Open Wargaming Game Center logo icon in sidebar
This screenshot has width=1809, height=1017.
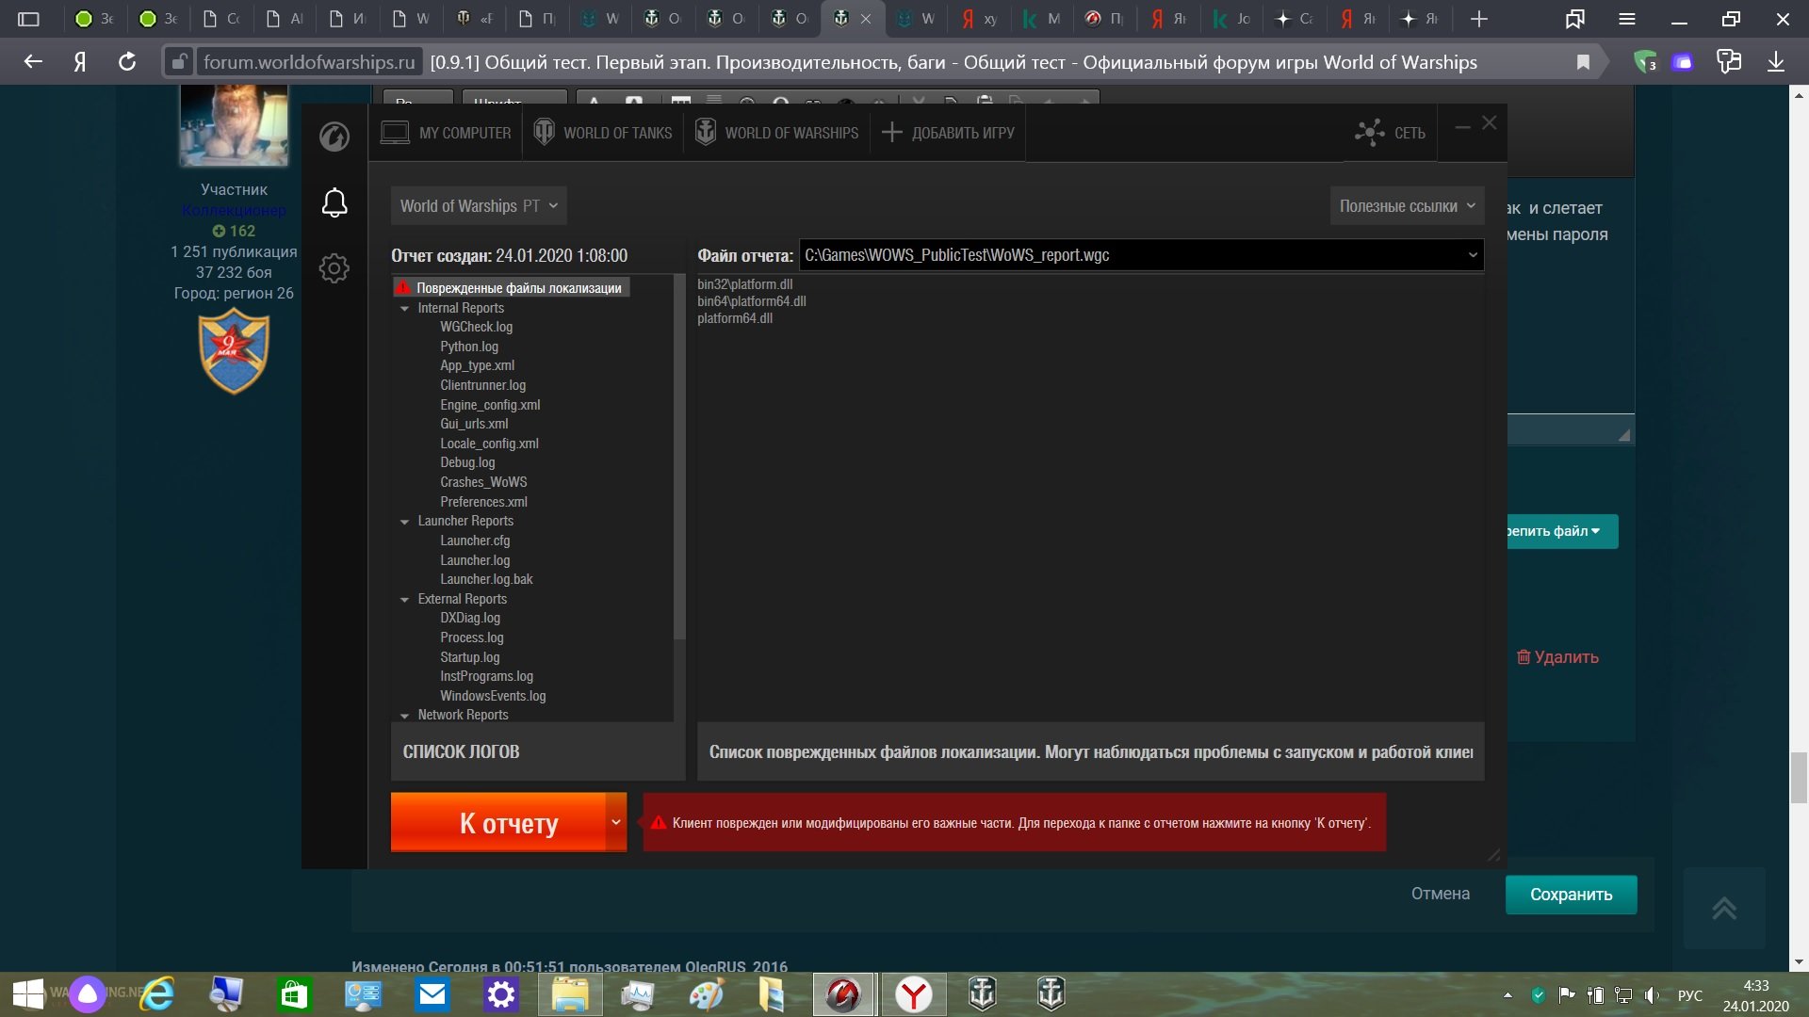(334, 137)
